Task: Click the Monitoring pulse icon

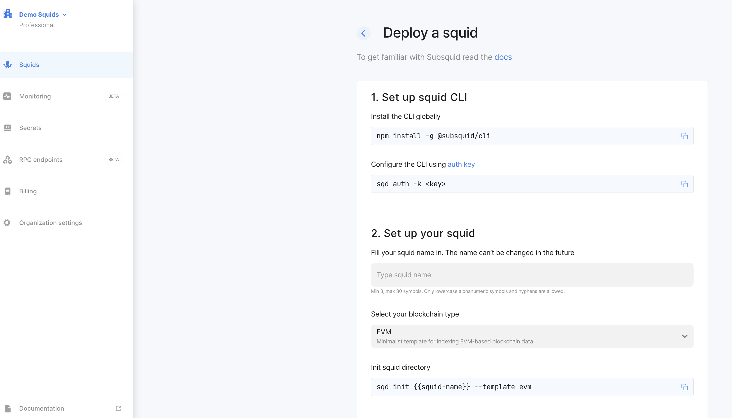Action: 7,96
